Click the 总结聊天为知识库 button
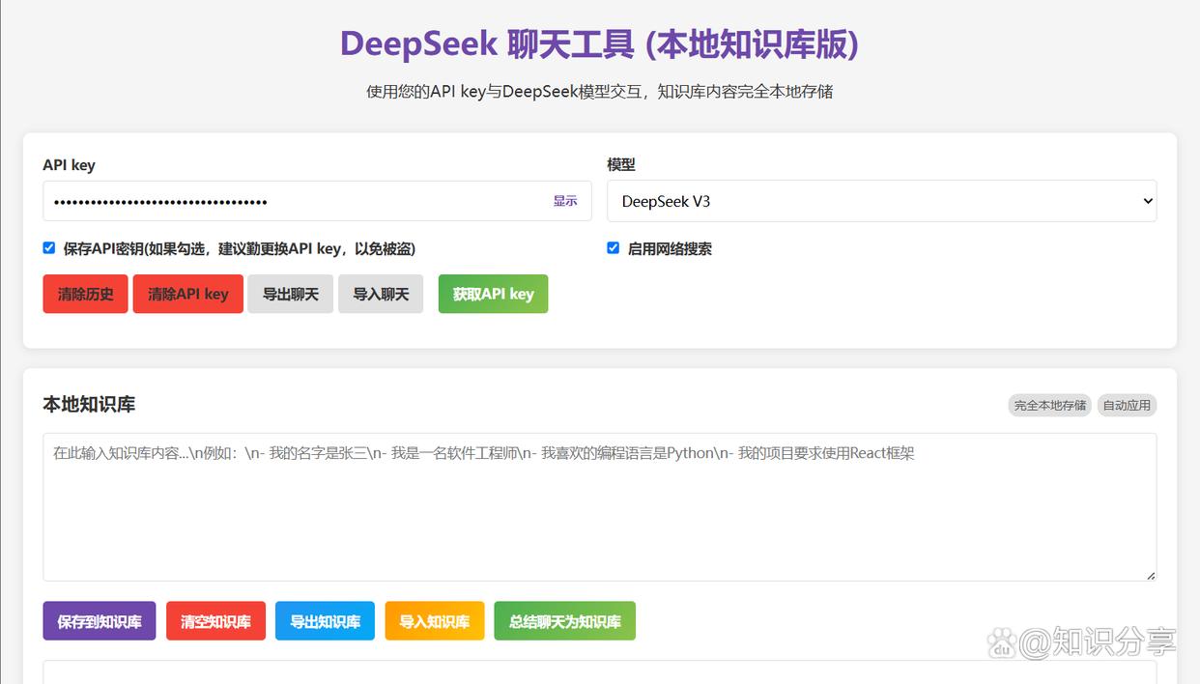Image resolution: width=1200 pixels, height=684 pixels. (565, 621)
